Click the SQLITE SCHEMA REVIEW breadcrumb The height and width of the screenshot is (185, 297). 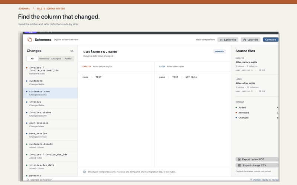[50, 9]
